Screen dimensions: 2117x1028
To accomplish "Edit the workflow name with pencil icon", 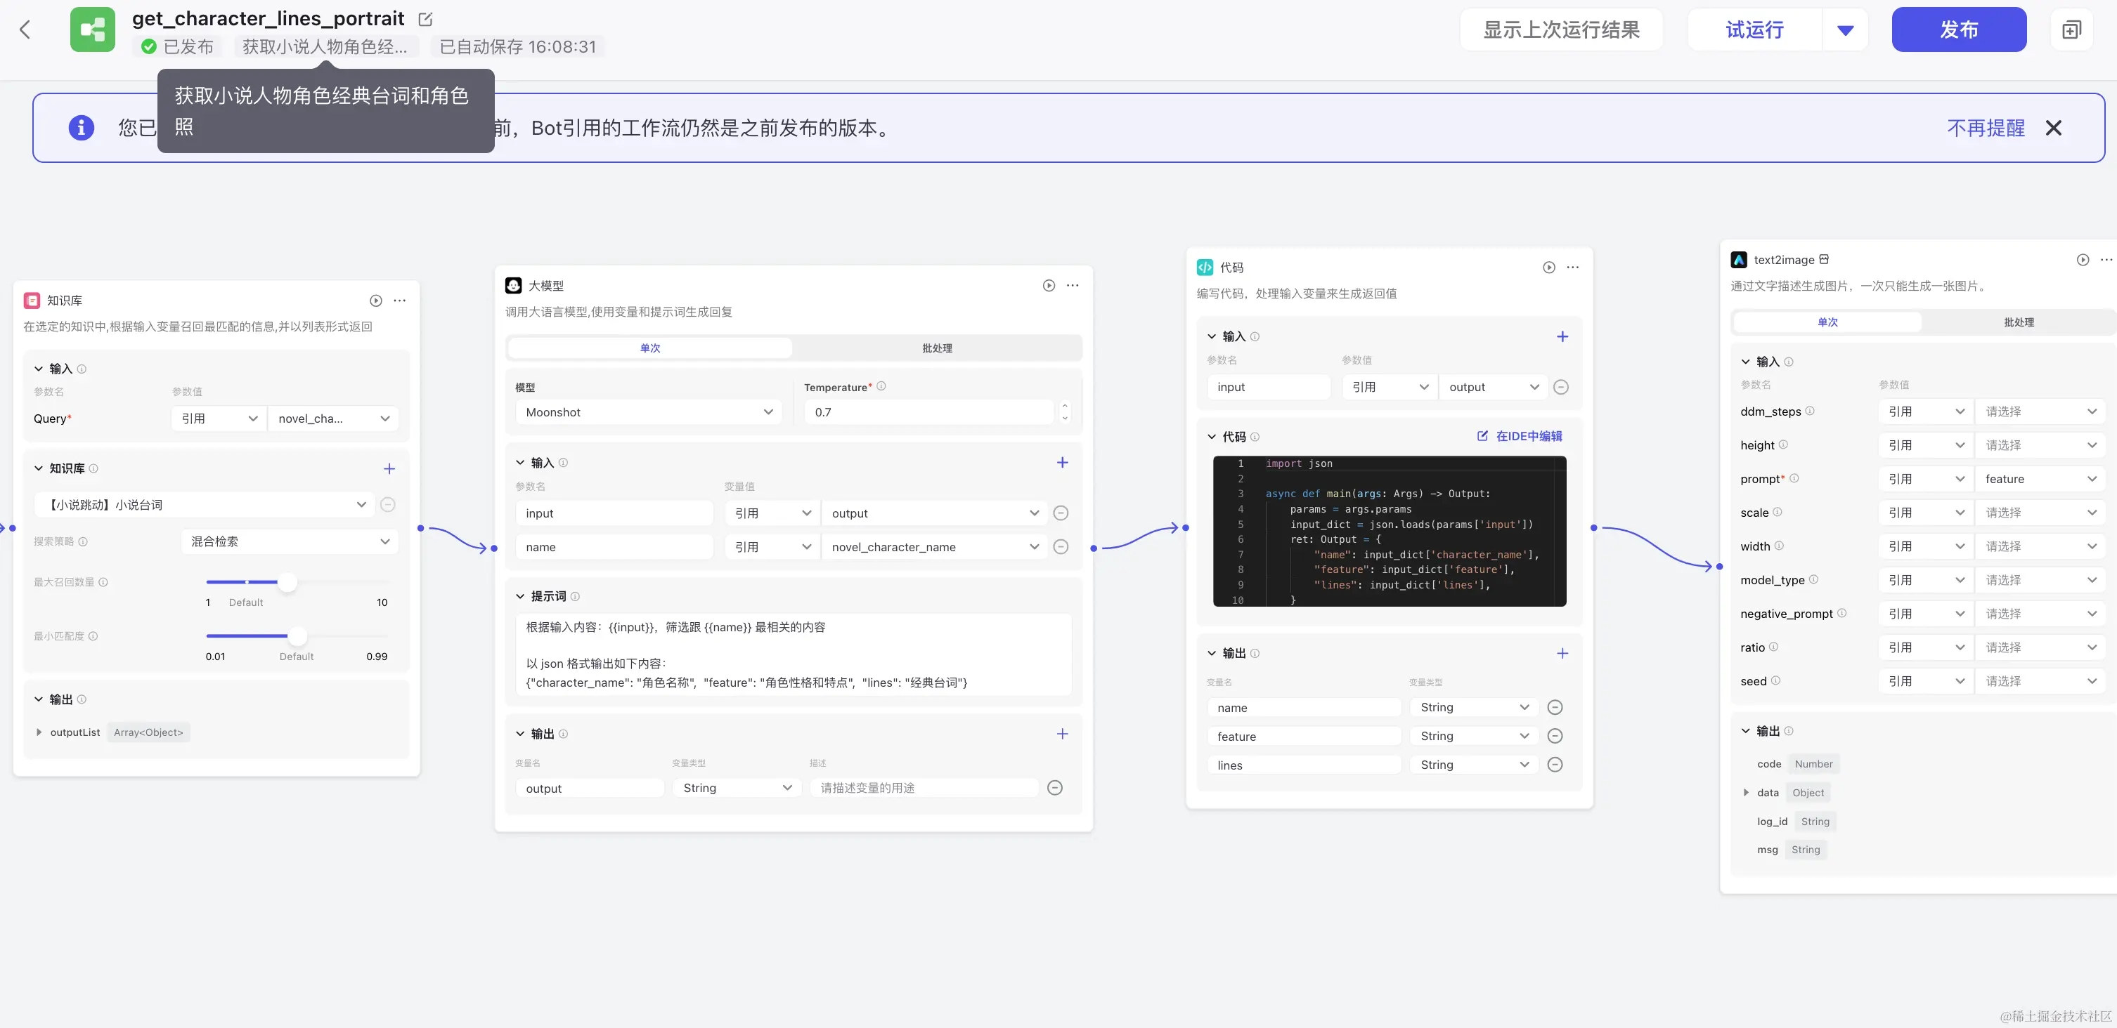I will 425,19.
